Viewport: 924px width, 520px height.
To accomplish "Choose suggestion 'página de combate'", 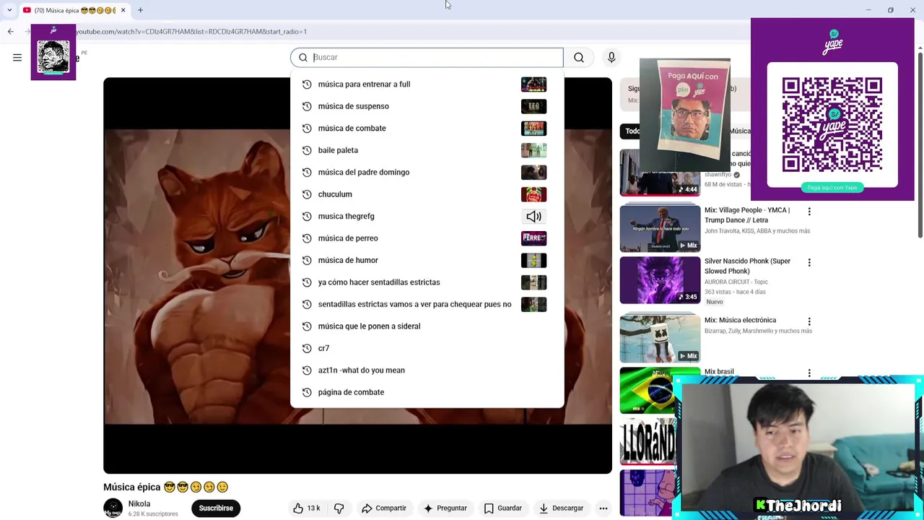I will pos(427,392).
